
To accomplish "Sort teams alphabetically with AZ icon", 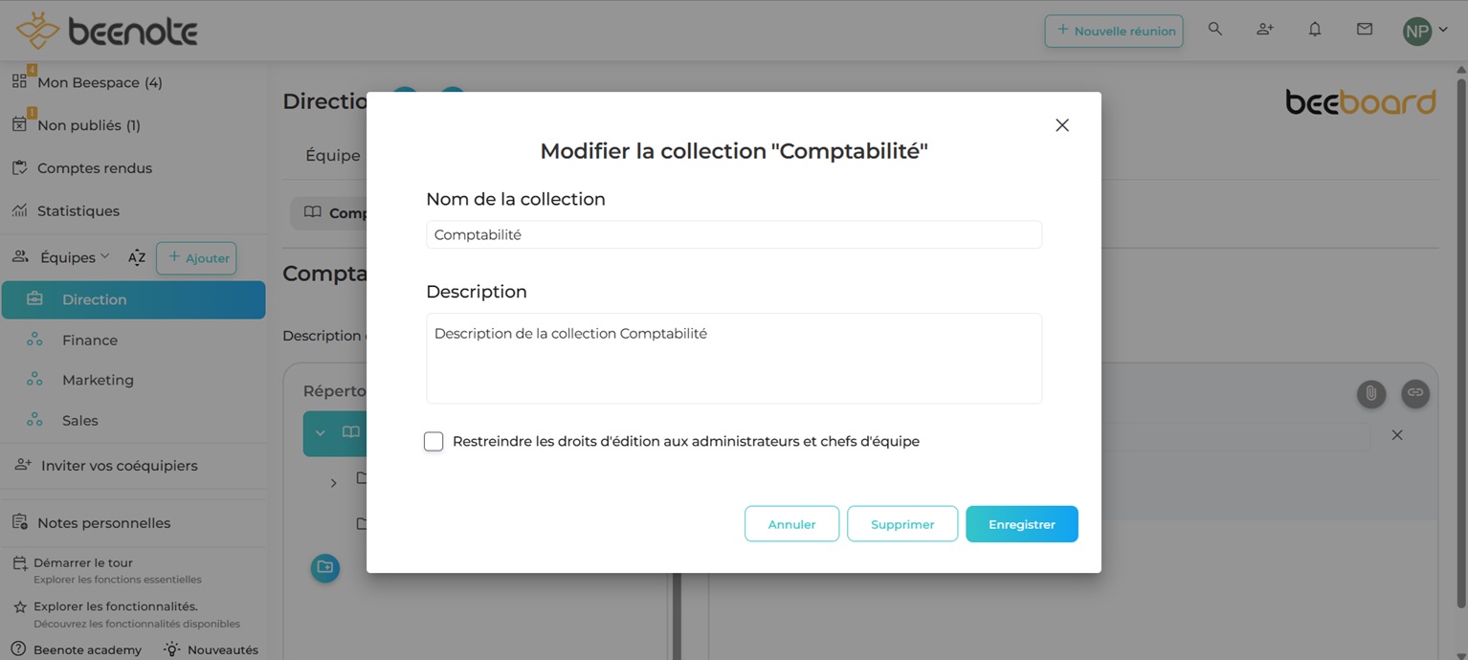I will point(137,257).
